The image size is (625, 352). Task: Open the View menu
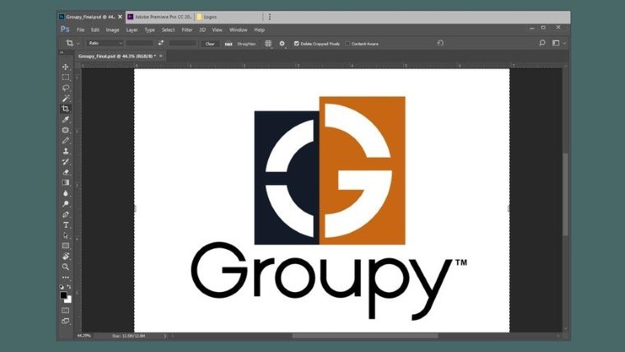tap(217, 30)
